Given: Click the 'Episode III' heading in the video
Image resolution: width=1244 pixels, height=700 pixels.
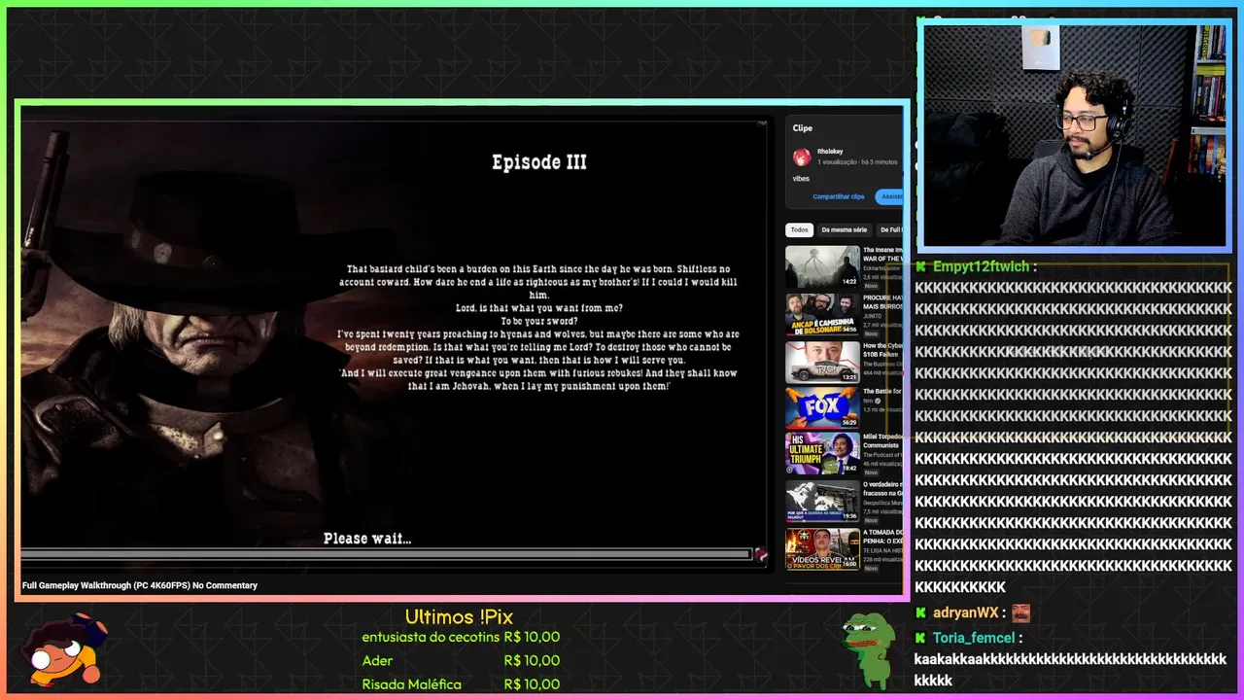Looking at the screenshot, I should [539, 162].
